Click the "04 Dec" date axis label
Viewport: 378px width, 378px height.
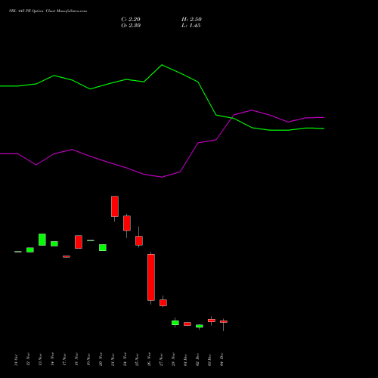(x=222, y=360)
